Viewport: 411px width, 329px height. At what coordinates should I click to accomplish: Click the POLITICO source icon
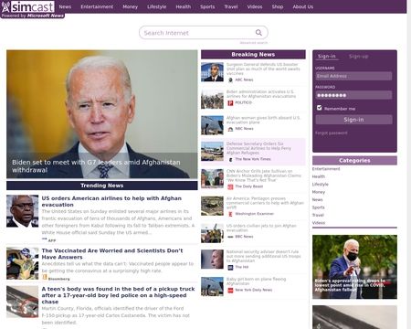point(230,103)
